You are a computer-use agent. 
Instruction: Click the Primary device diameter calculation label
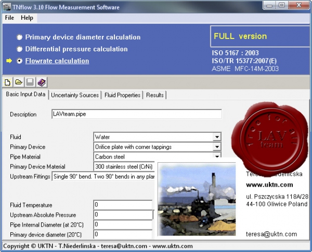tap(83, 37)
